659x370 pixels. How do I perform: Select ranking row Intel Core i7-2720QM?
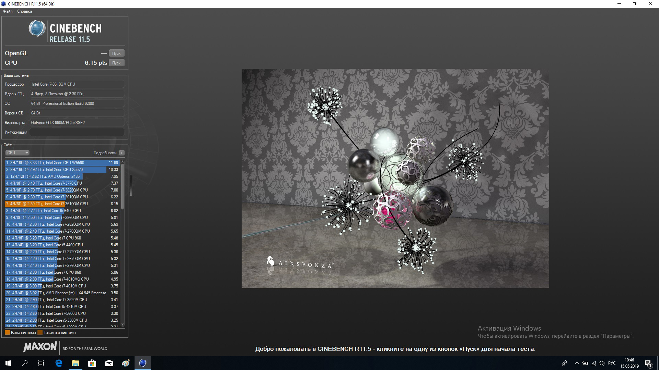point(62,252)
